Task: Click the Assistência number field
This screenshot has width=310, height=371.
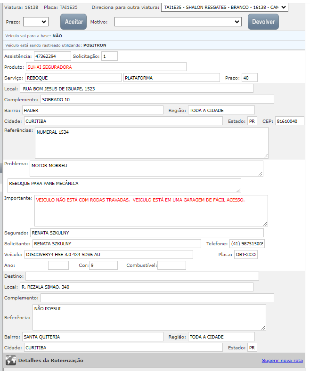Action: click(51, 56)
